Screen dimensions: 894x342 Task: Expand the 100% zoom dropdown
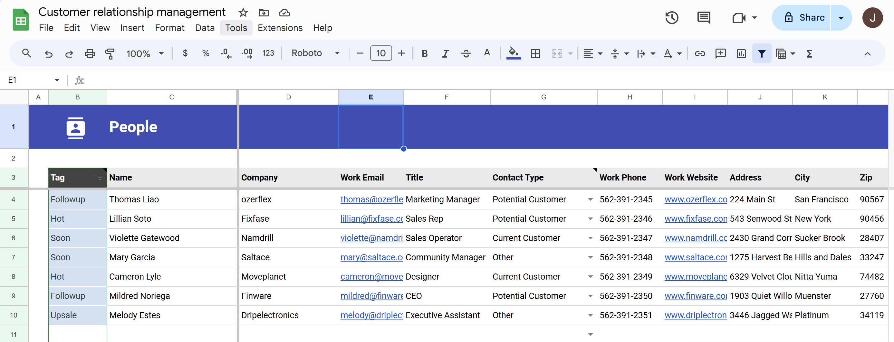coord(145,53)
